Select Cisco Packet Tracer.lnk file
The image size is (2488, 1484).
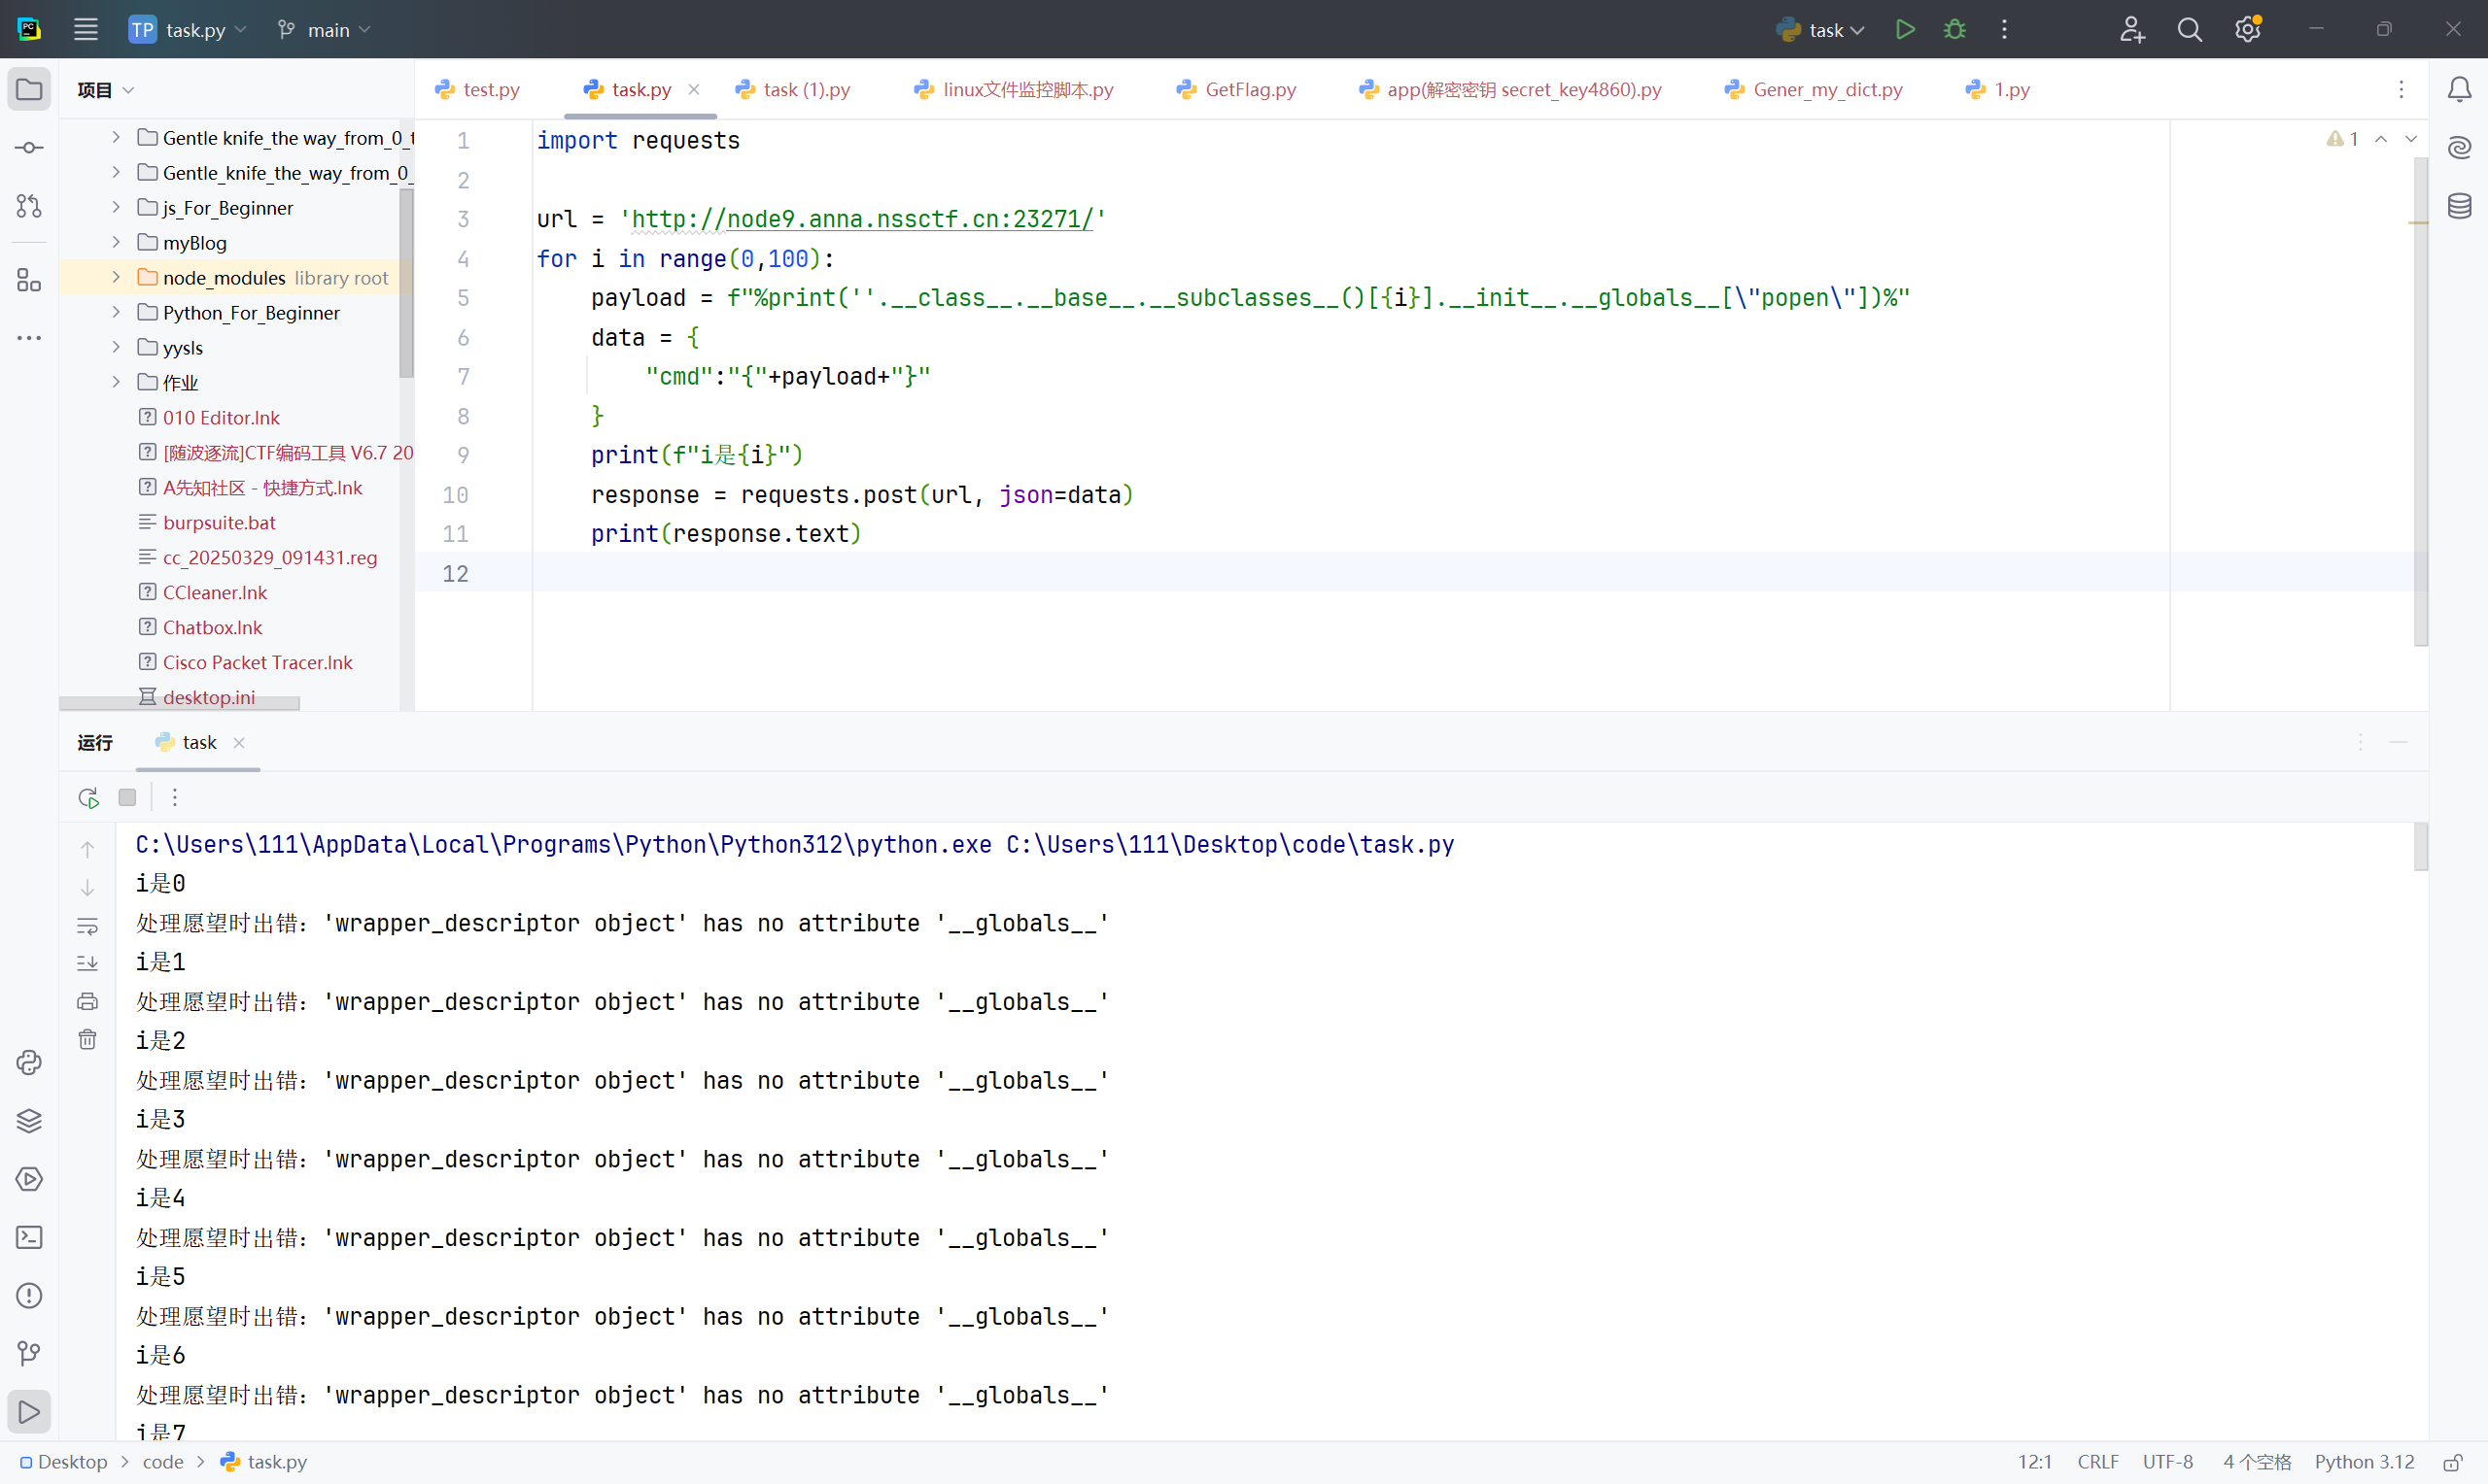click(258, 662)
